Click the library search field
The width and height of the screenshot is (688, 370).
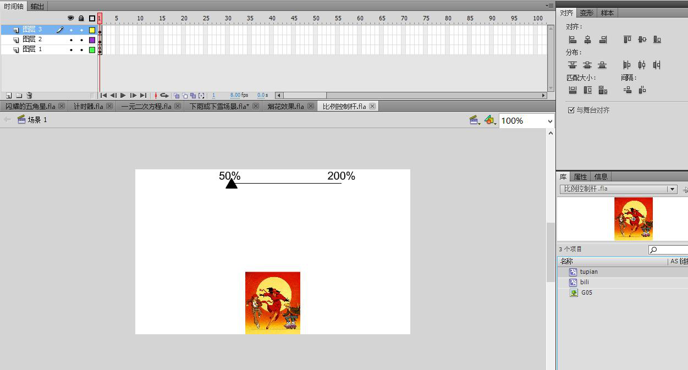pos(668,250)
